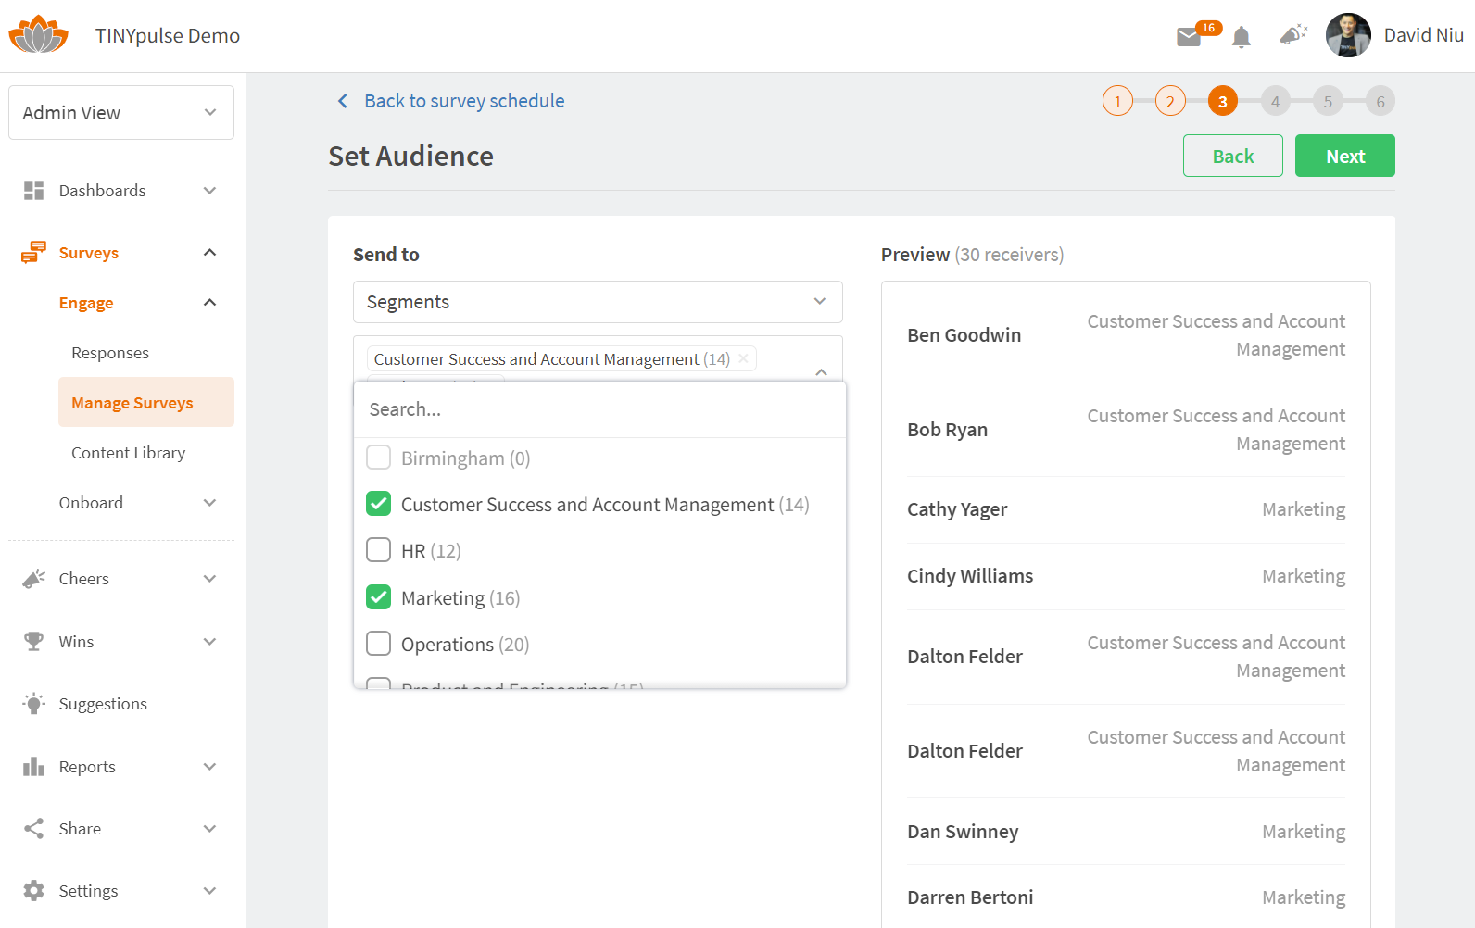
Task: Click Back to survey schedule link
Action: pos(463,101)
